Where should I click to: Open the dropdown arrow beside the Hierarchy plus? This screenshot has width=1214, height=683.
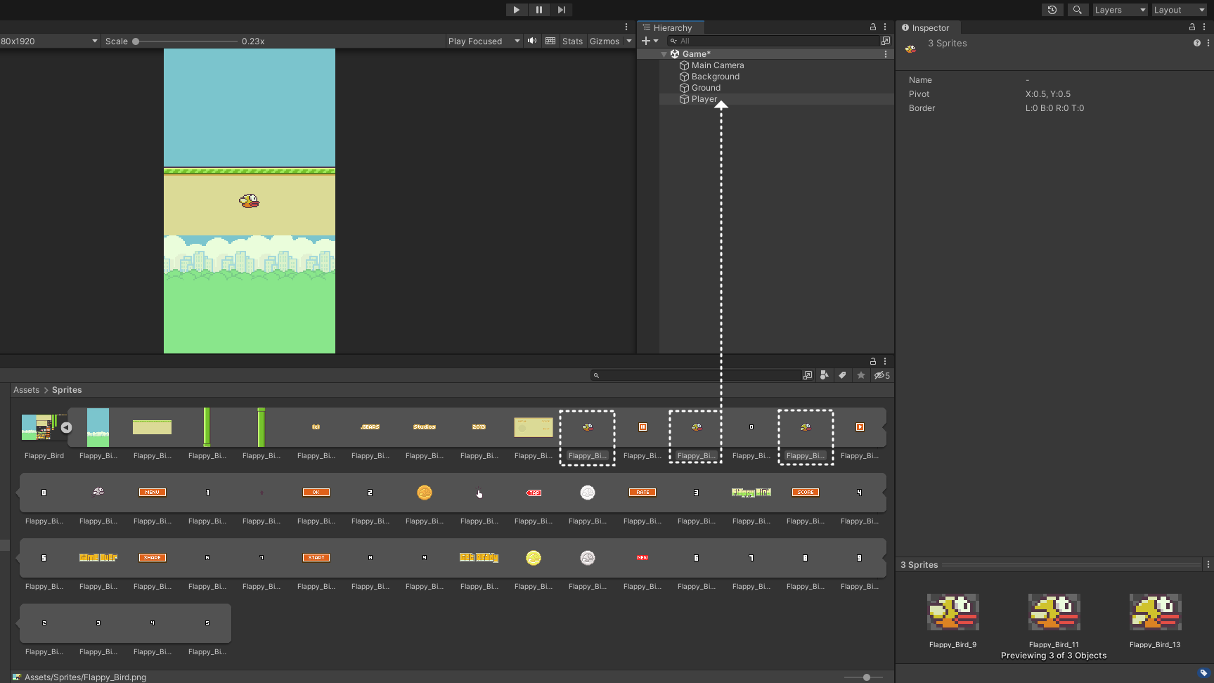click(x=656, y=41)
